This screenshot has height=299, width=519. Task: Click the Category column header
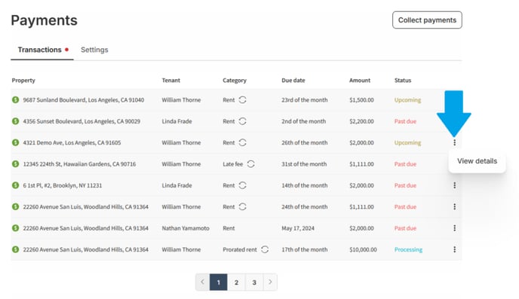tap(235, 81)
